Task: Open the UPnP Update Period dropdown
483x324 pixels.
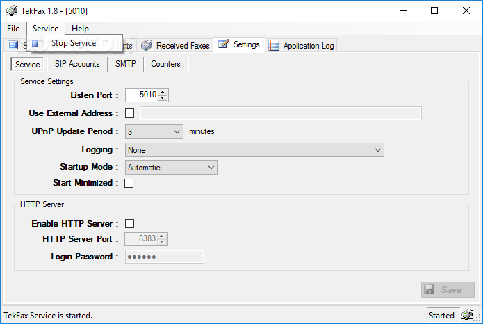Action: tap(154, 131)
